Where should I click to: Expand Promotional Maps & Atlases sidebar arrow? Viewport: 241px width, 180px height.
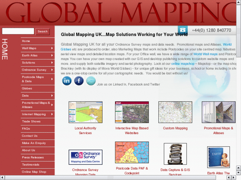tap(52, 105)
